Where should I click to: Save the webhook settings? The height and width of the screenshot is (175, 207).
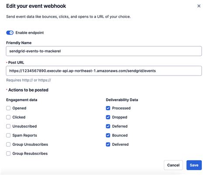194,165
